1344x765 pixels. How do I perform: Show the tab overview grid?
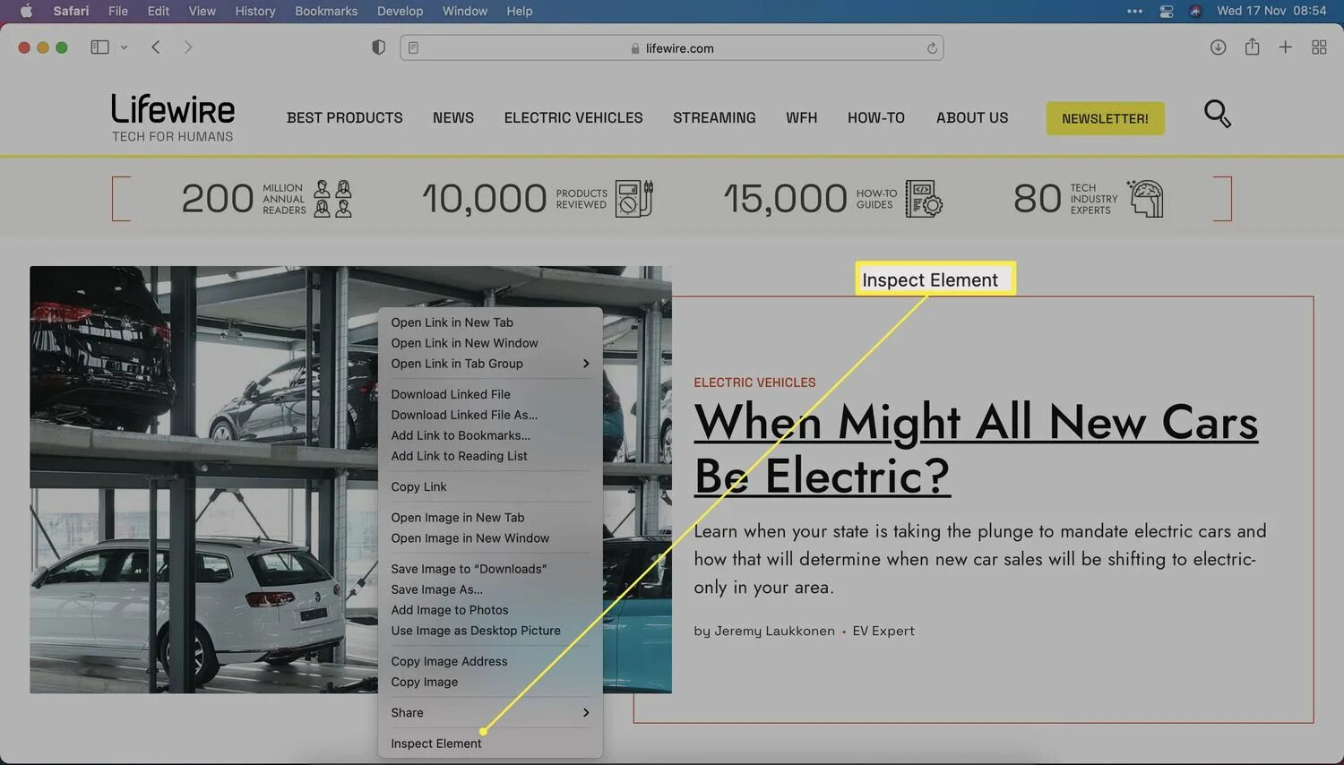click(x=1319, y=47)
